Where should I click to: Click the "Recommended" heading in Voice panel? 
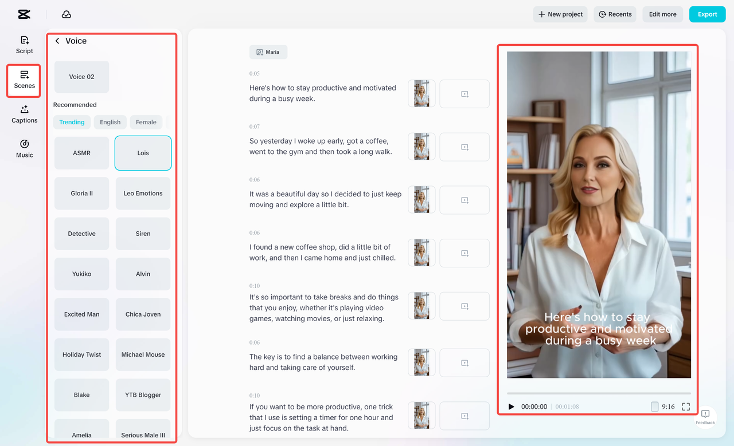click(75, 105)
